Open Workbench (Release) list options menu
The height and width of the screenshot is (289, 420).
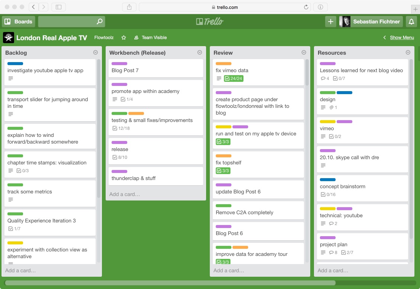click(199, 52)
